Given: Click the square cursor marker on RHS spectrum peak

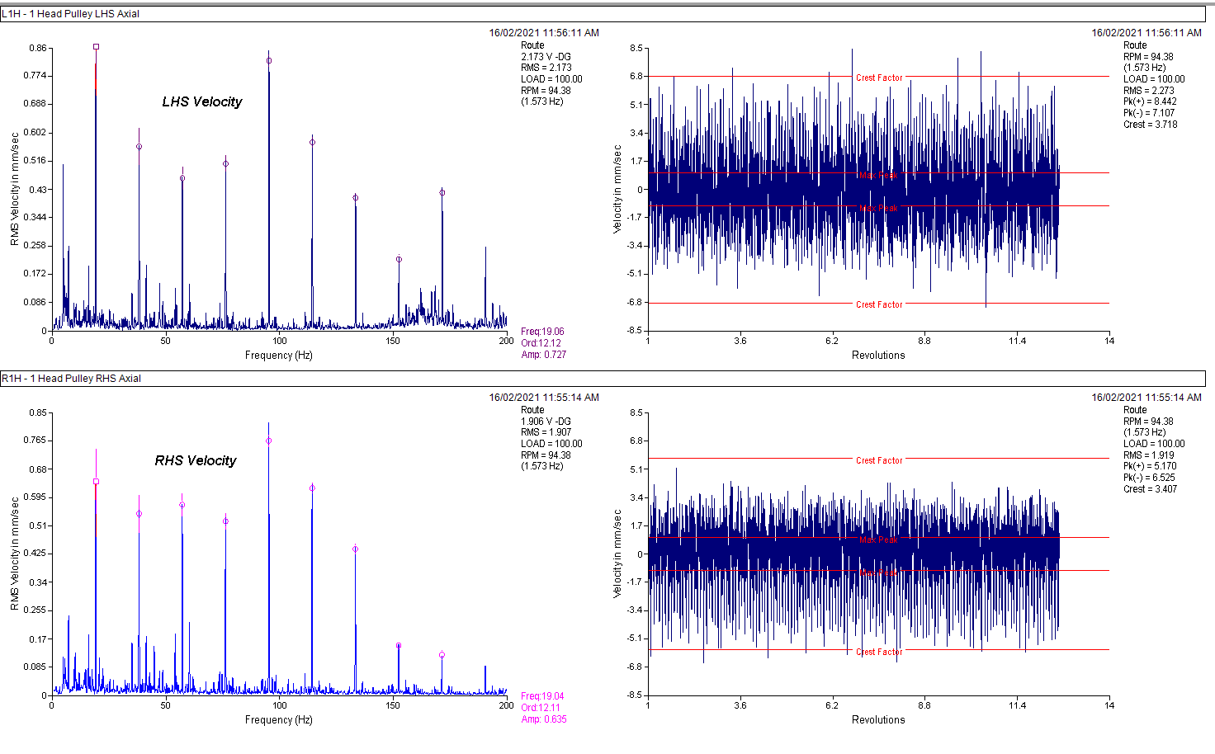Looking at the screenshot, I should click(x=96, y=482).
